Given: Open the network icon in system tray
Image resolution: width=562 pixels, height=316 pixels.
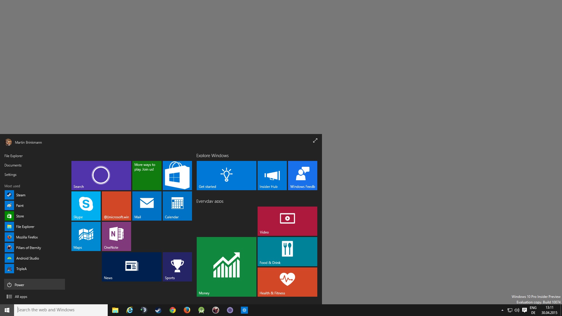Looking at the screenshot, I should coord(510,310).
